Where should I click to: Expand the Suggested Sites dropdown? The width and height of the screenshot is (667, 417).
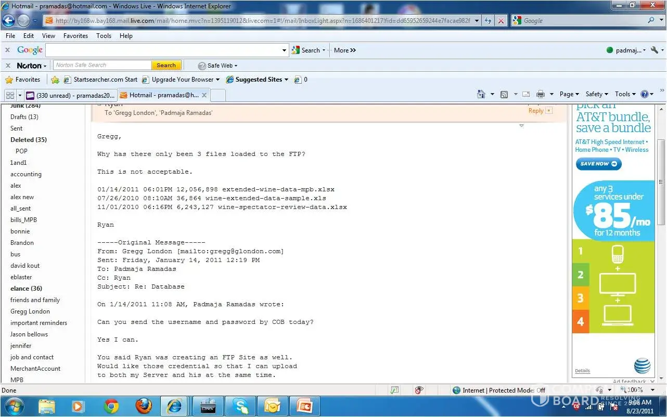(286, 80)
